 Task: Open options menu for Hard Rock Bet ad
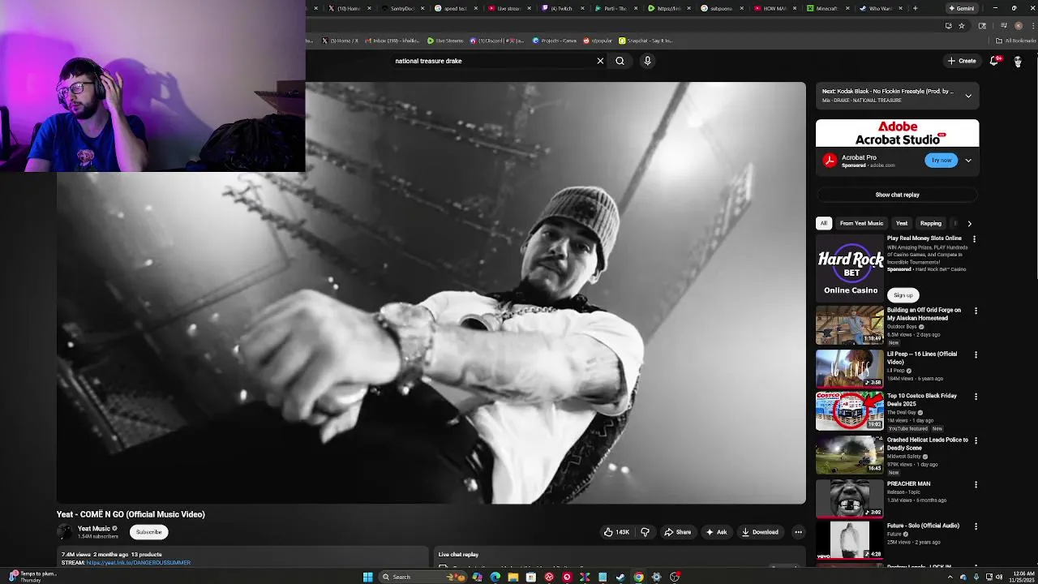[975, 239]
